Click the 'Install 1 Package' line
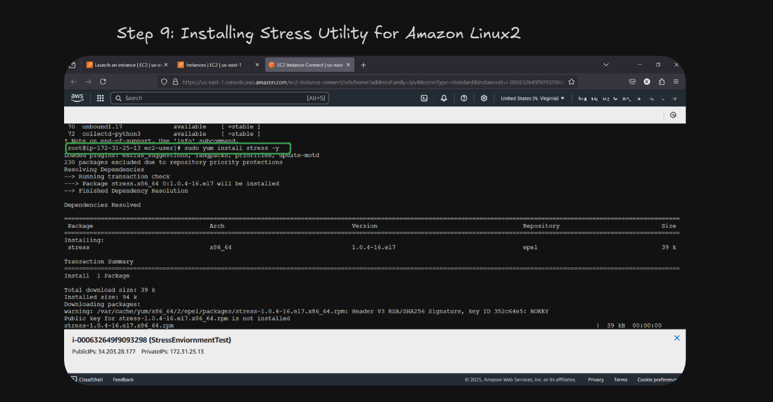773x402 pixels. [97, 276]
